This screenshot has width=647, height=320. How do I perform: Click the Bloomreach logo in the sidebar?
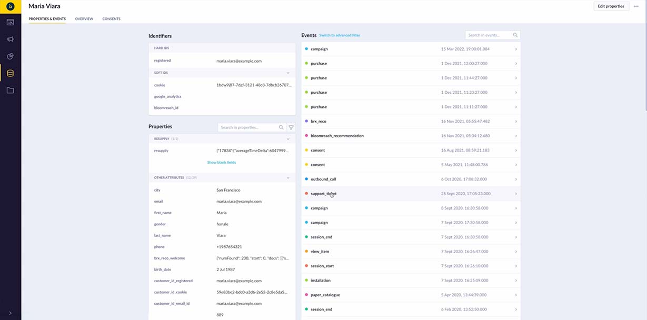[x=10, y=6]
